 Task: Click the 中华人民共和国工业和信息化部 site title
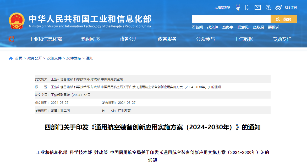tap(90, 19)
